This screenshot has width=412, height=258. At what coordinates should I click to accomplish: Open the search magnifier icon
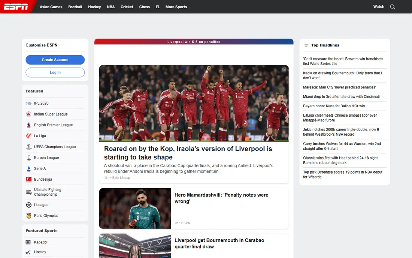tap(393, 7)
